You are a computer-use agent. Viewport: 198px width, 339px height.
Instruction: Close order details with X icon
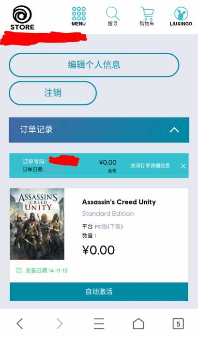(183, 166)
